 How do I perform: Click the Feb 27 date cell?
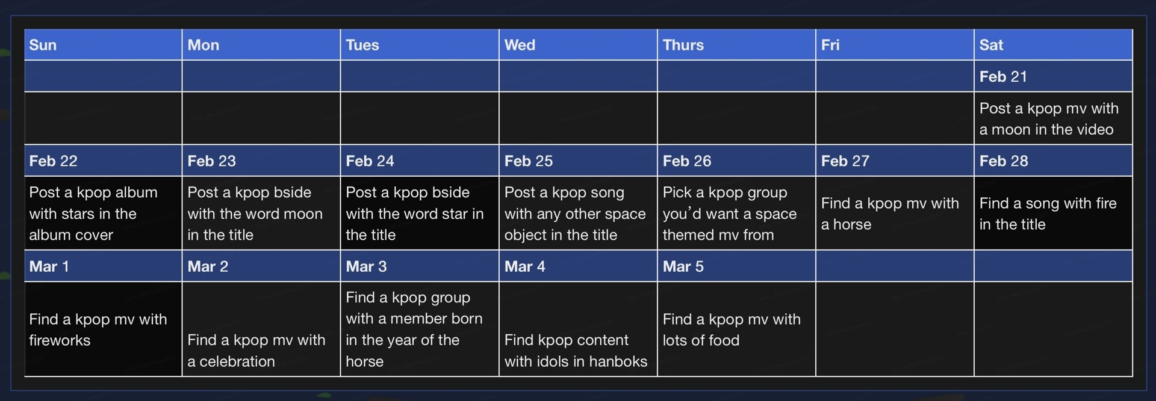(895, 161)
